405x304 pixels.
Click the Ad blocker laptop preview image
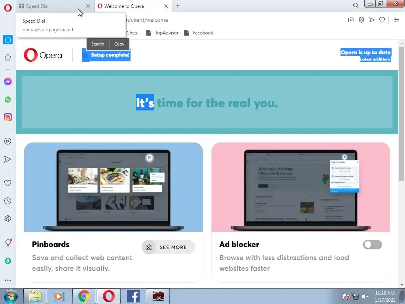point(301,187)
